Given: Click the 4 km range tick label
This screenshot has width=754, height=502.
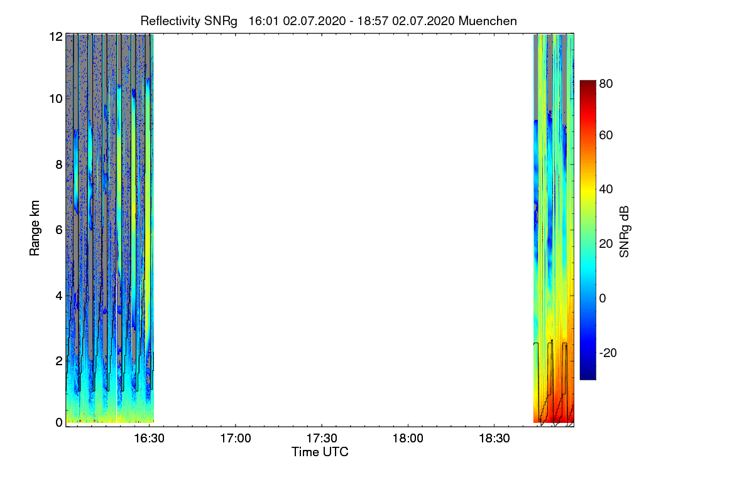Looking at the screenshot, I should tap(58, 295).
